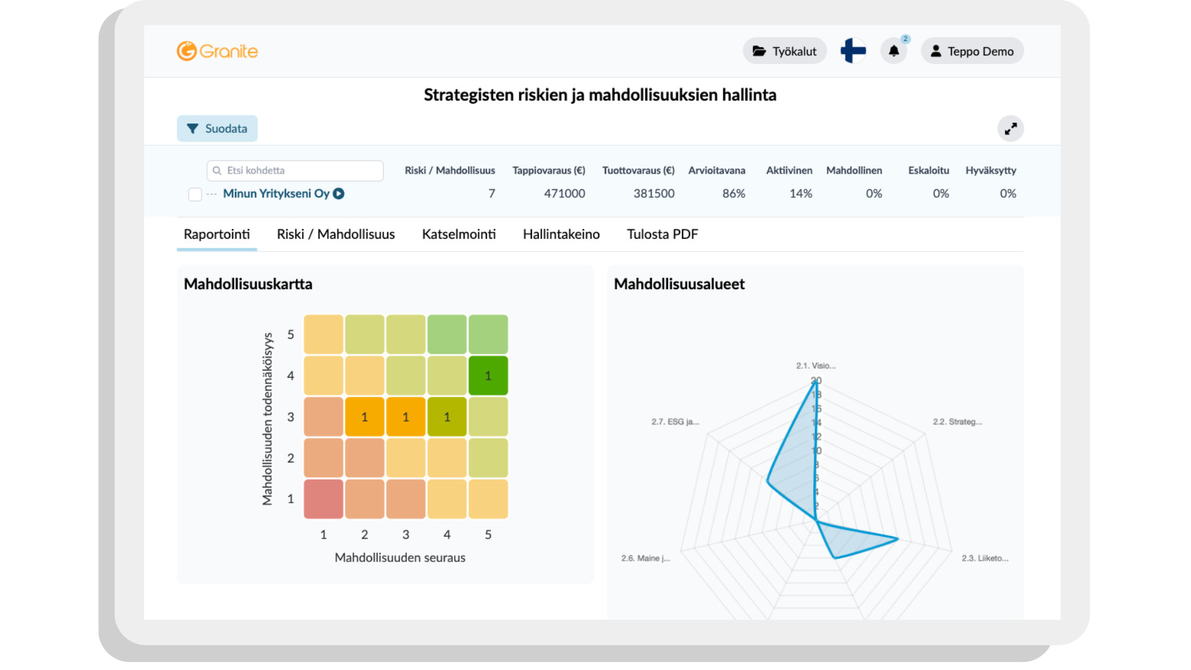The width and height of the screenshot is (1191, 670).
Task: Click the Granite logo
Action: [x=217, y=51]
